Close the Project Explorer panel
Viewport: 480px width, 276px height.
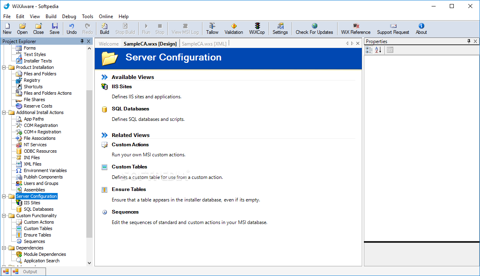[88, 41]
